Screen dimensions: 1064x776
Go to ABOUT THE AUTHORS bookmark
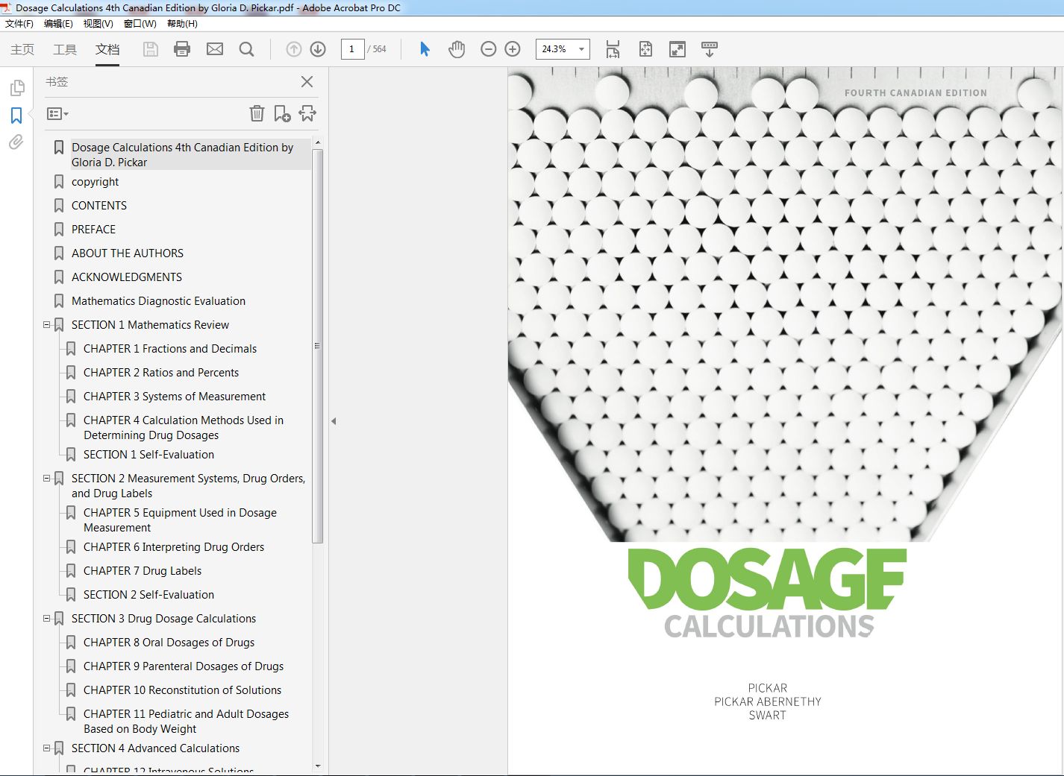click(x=128, y=253)
